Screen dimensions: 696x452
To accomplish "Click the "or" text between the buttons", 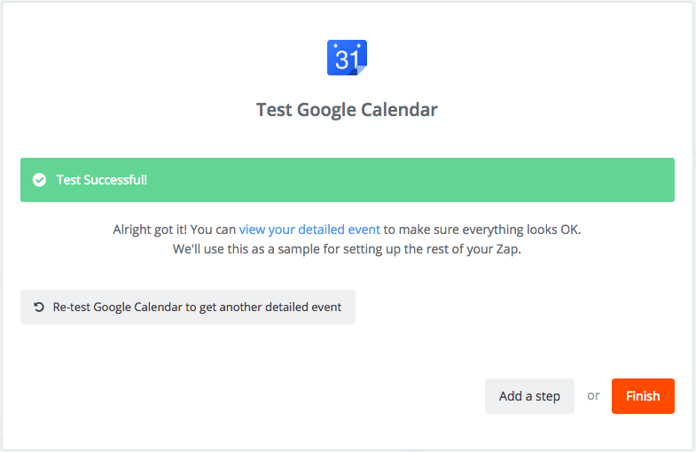I will pyautogui.click(x=593, y=395).
